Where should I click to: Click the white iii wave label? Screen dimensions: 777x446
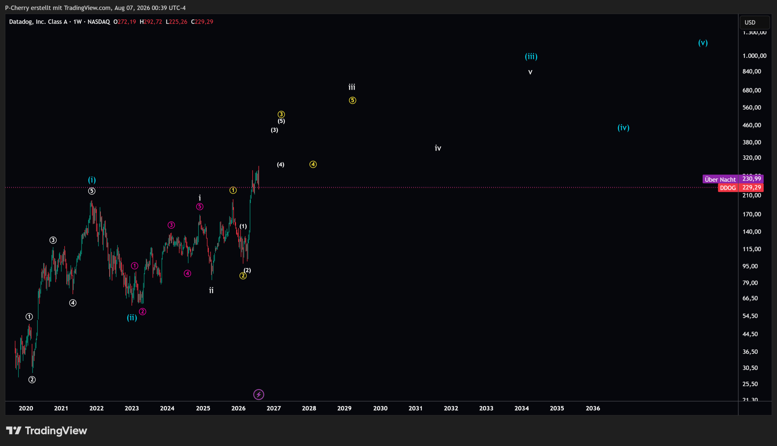pyautogui.click(x=352, y=87)
